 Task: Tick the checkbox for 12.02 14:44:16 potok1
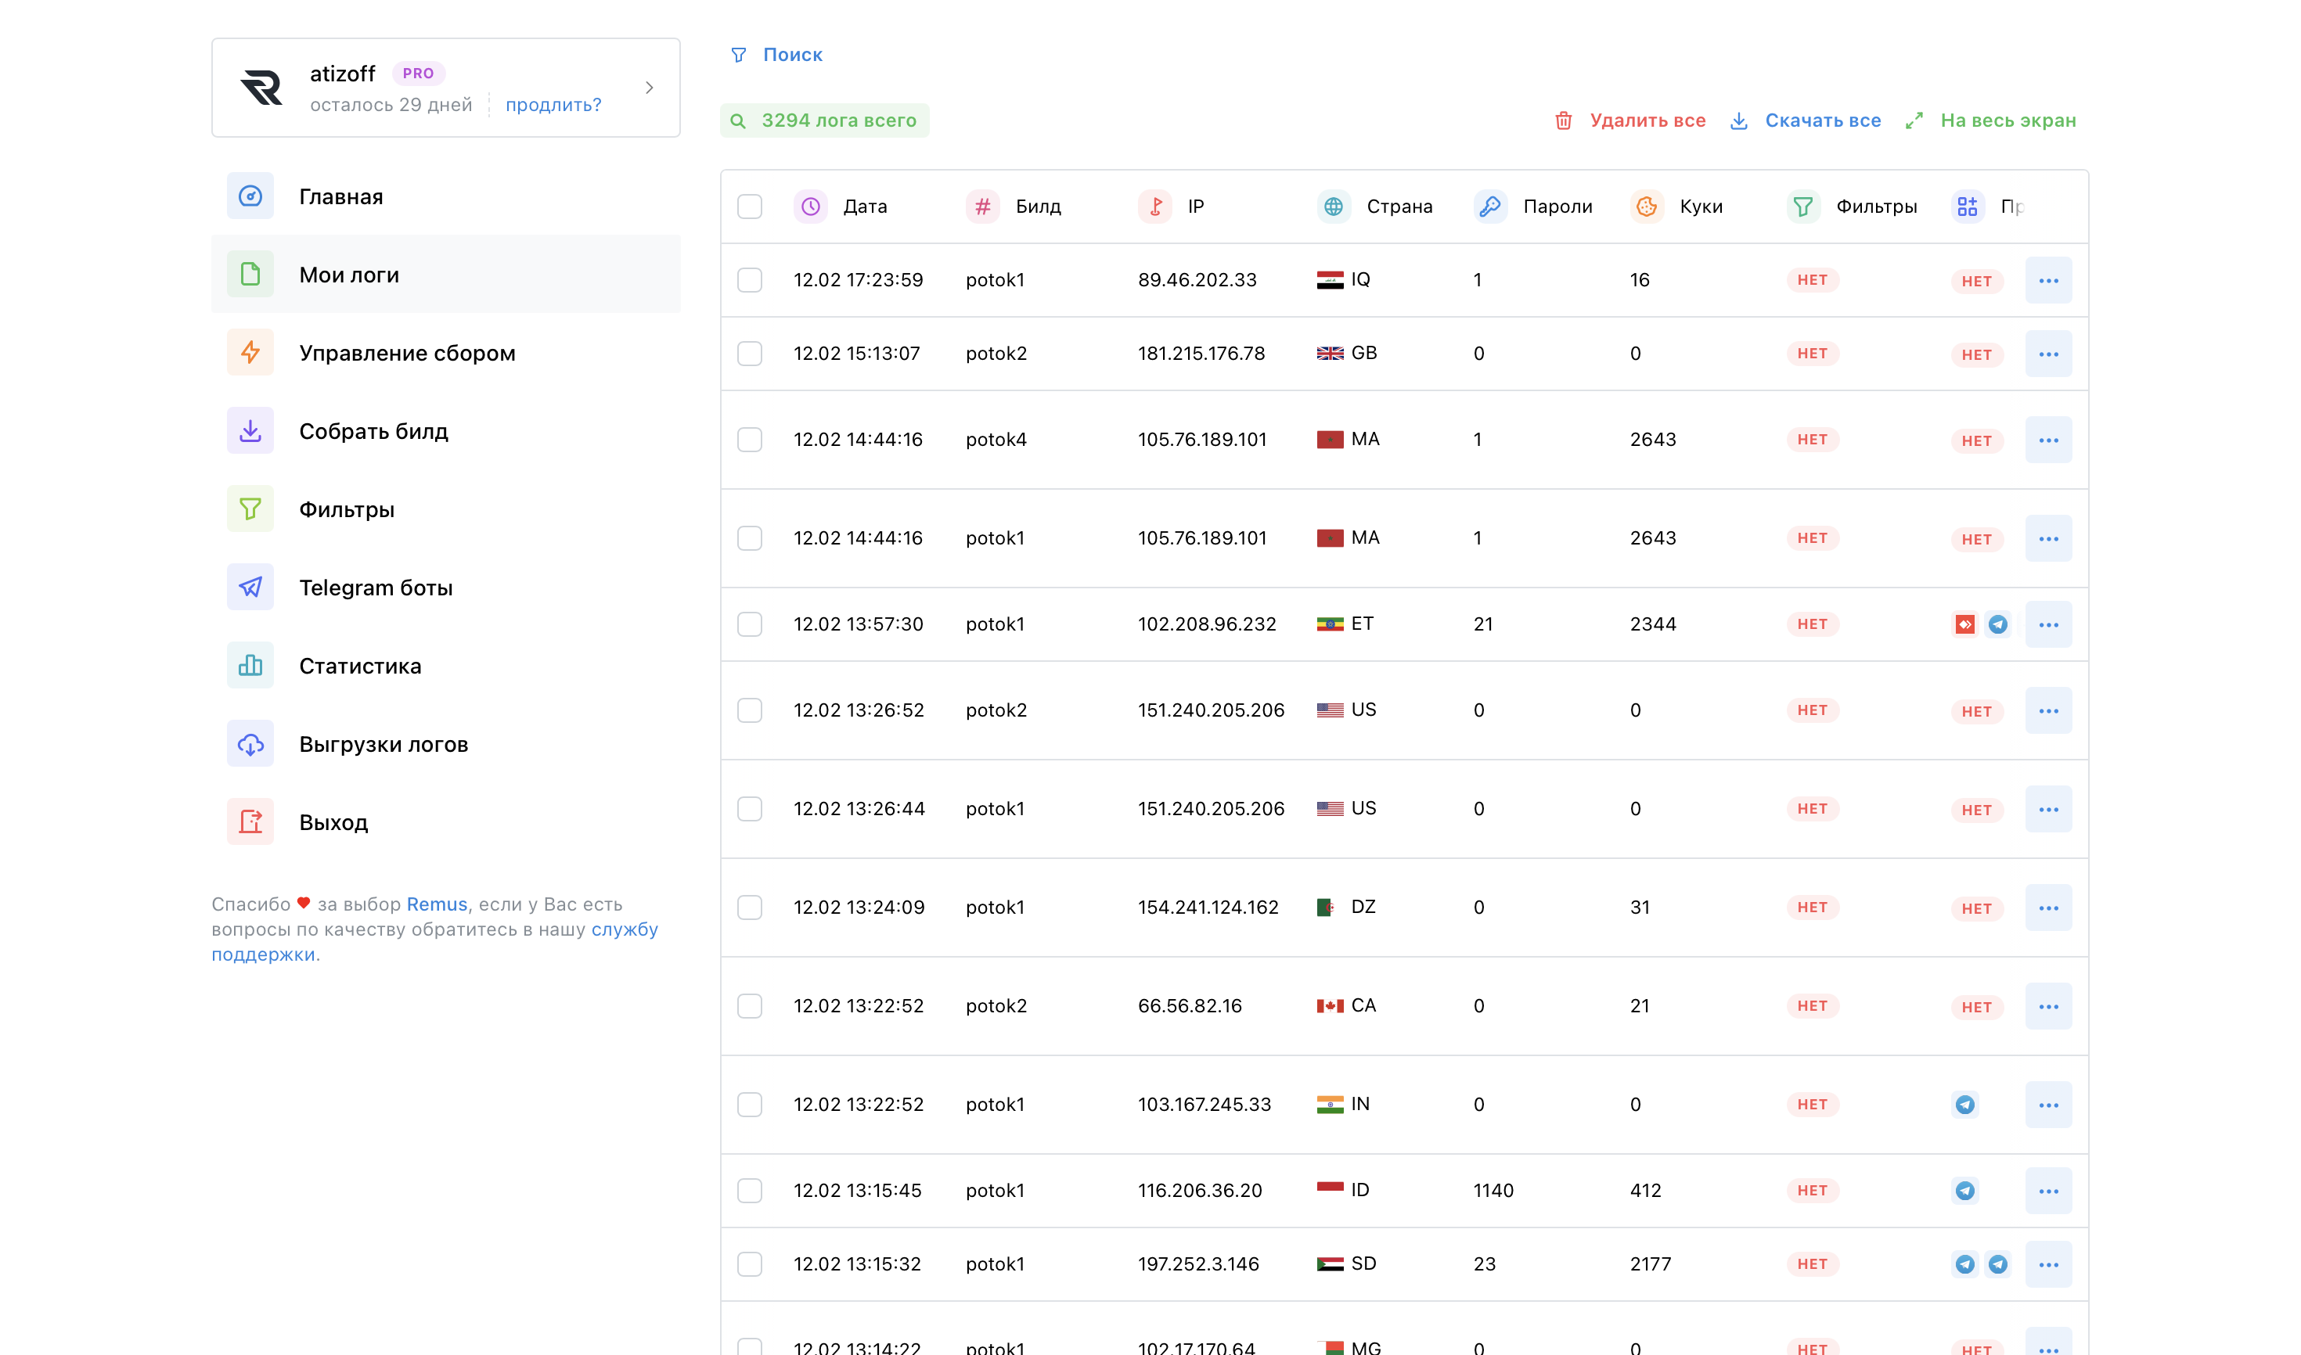click(x=750, y=537)
